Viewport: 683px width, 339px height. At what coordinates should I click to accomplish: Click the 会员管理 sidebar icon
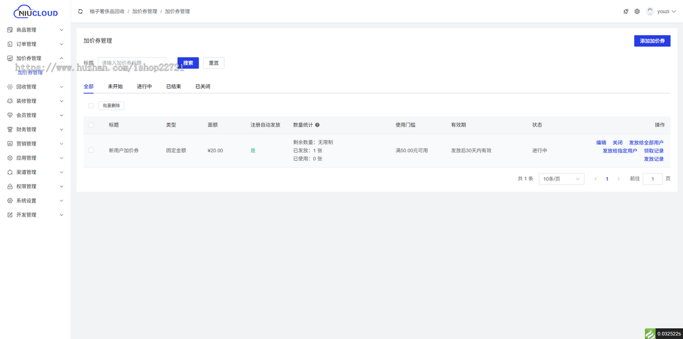[x=10, y=115]
